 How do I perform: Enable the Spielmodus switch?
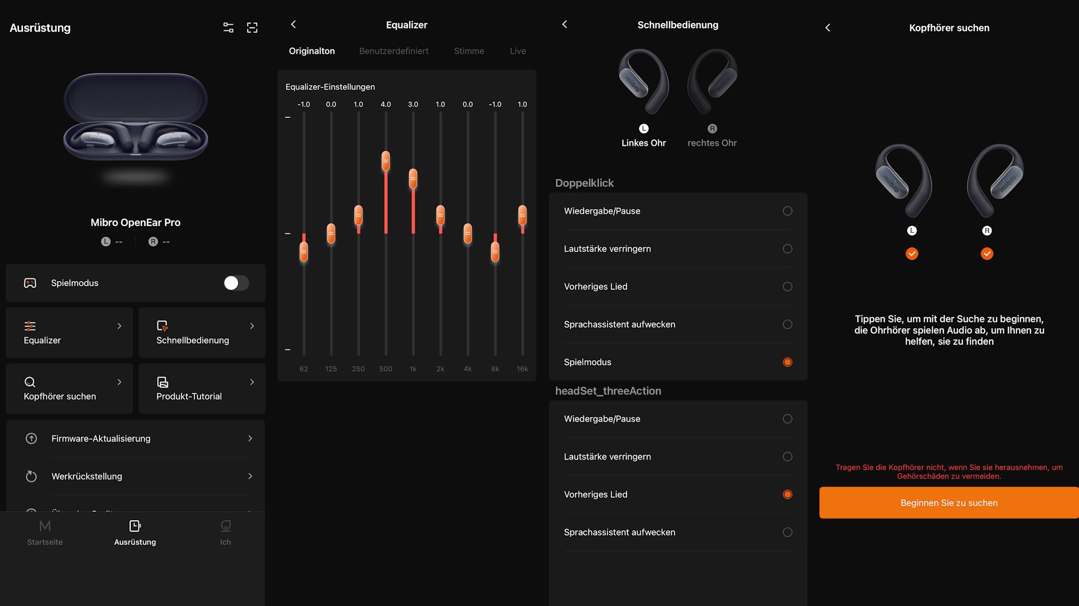coord(236,283)
